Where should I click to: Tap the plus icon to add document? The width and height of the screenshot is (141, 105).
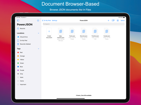(109, 21)
